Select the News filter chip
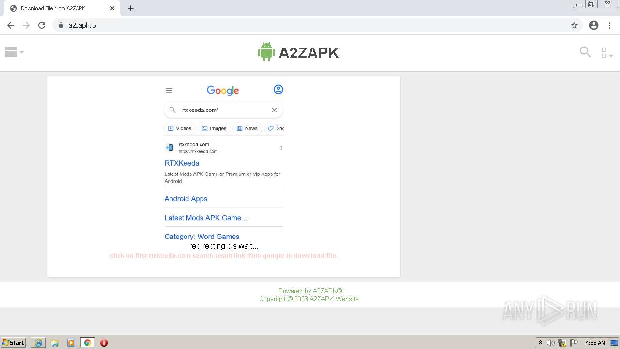 [247, 128]
